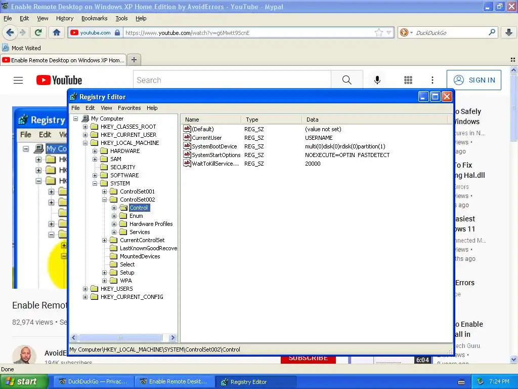Select the SystemStartOptions value icon
The height and width of the screenshot is (389, 518).
point(187,154)
